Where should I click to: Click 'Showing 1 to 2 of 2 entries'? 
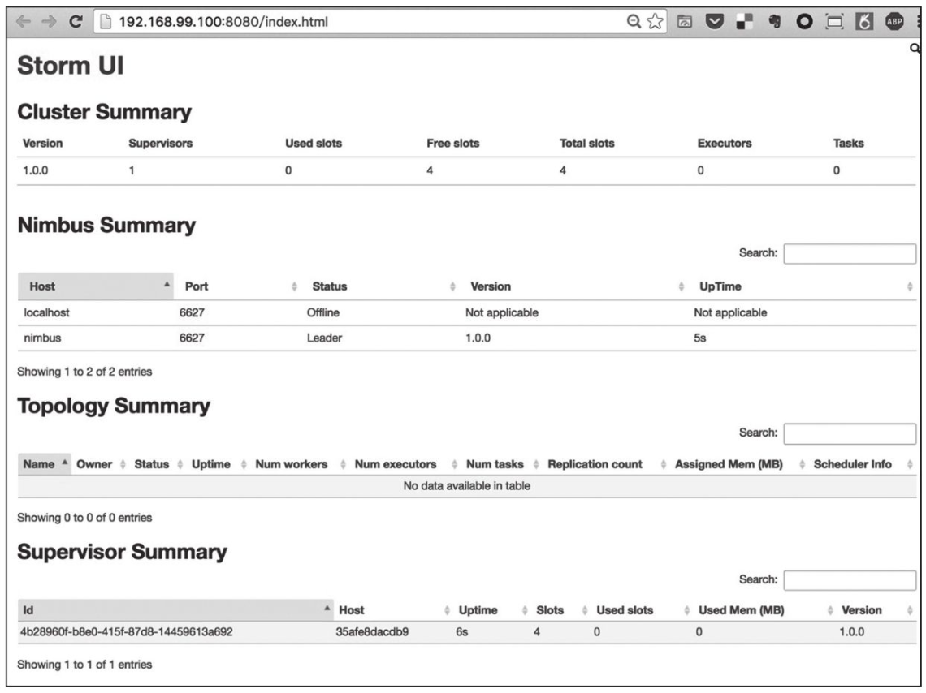(x=84, y=372)
